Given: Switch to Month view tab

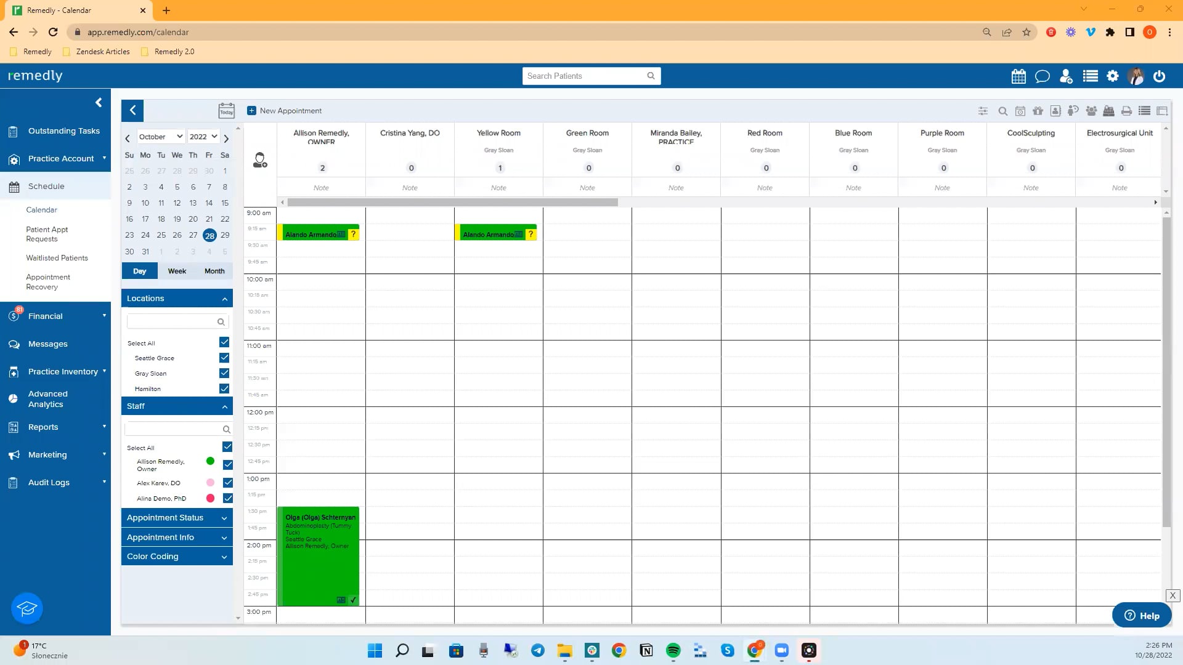Looking at the screenshot, I should (214, 271).
